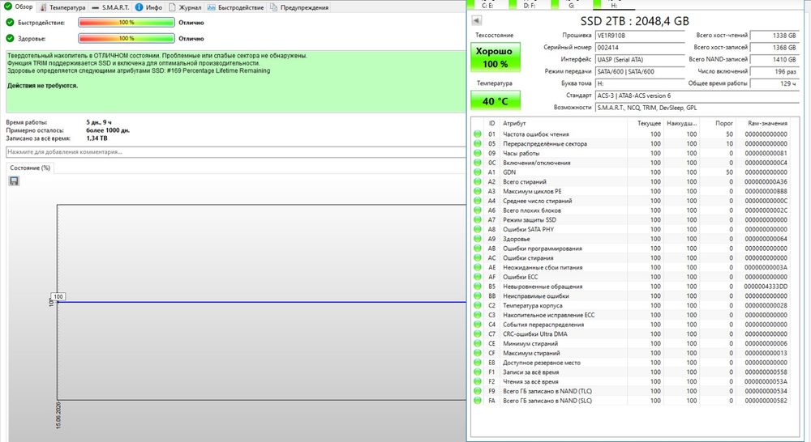Click the status circle for Часы работы
Image resolution: width=811 pixels, height=442 pixels.
(478, 153)
